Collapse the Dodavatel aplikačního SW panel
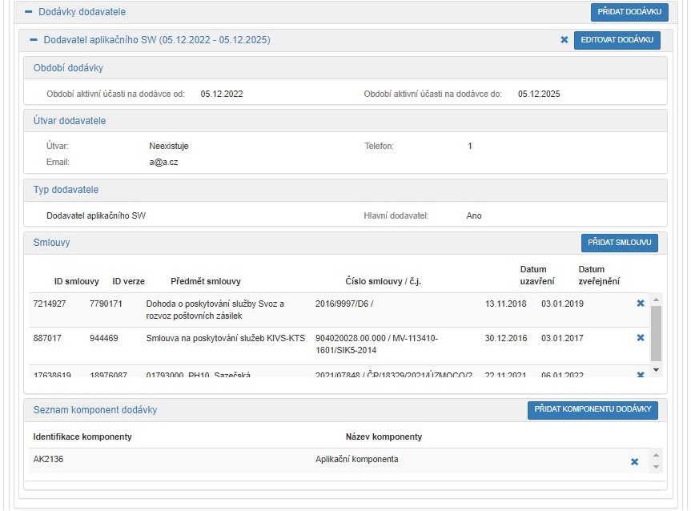Screen dimensions: 691x511 (x=34, y=40)
